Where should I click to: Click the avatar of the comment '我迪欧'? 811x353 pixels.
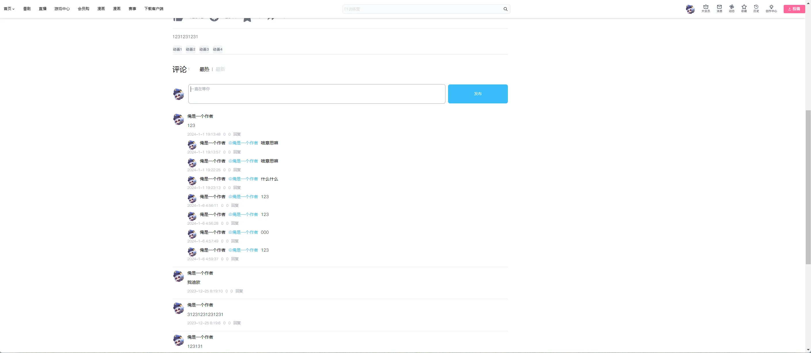[179, 276]
